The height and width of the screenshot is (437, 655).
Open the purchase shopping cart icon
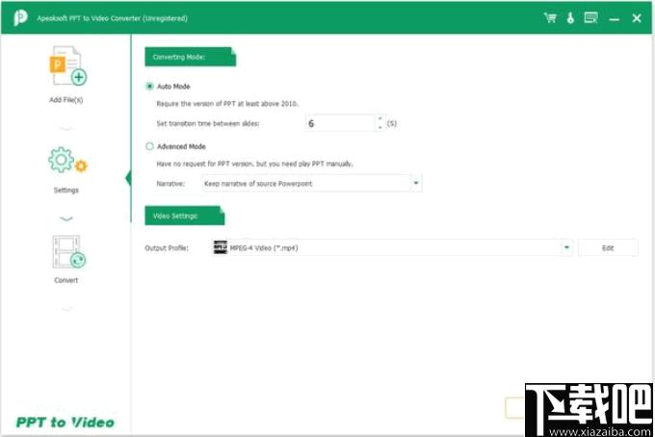pyautogui.click(x=550, y=17)
